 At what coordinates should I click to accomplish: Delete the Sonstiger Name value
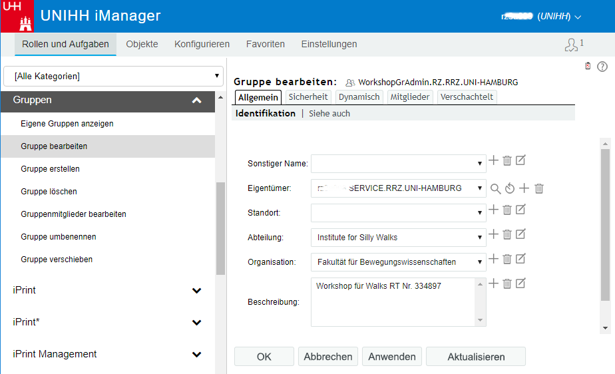pyautogui.click(x=507, y=160)
